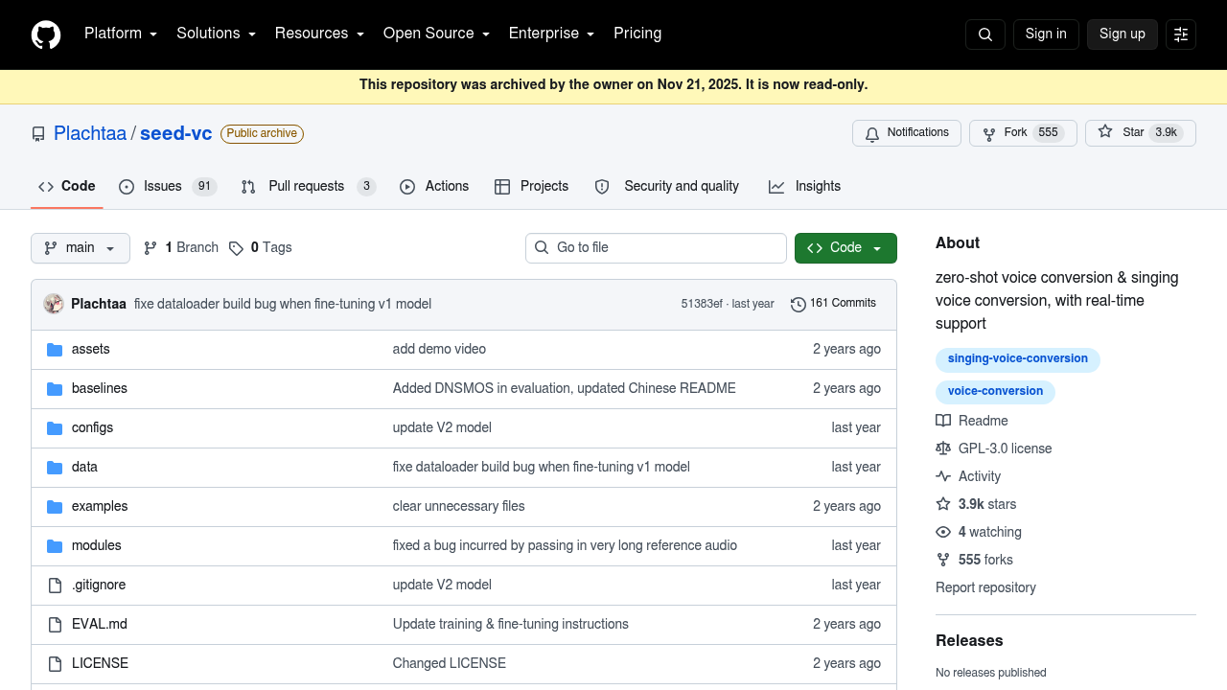Click Plachtaa's avatar in commit row
The image size is (1227, 690).
point(54,304)
